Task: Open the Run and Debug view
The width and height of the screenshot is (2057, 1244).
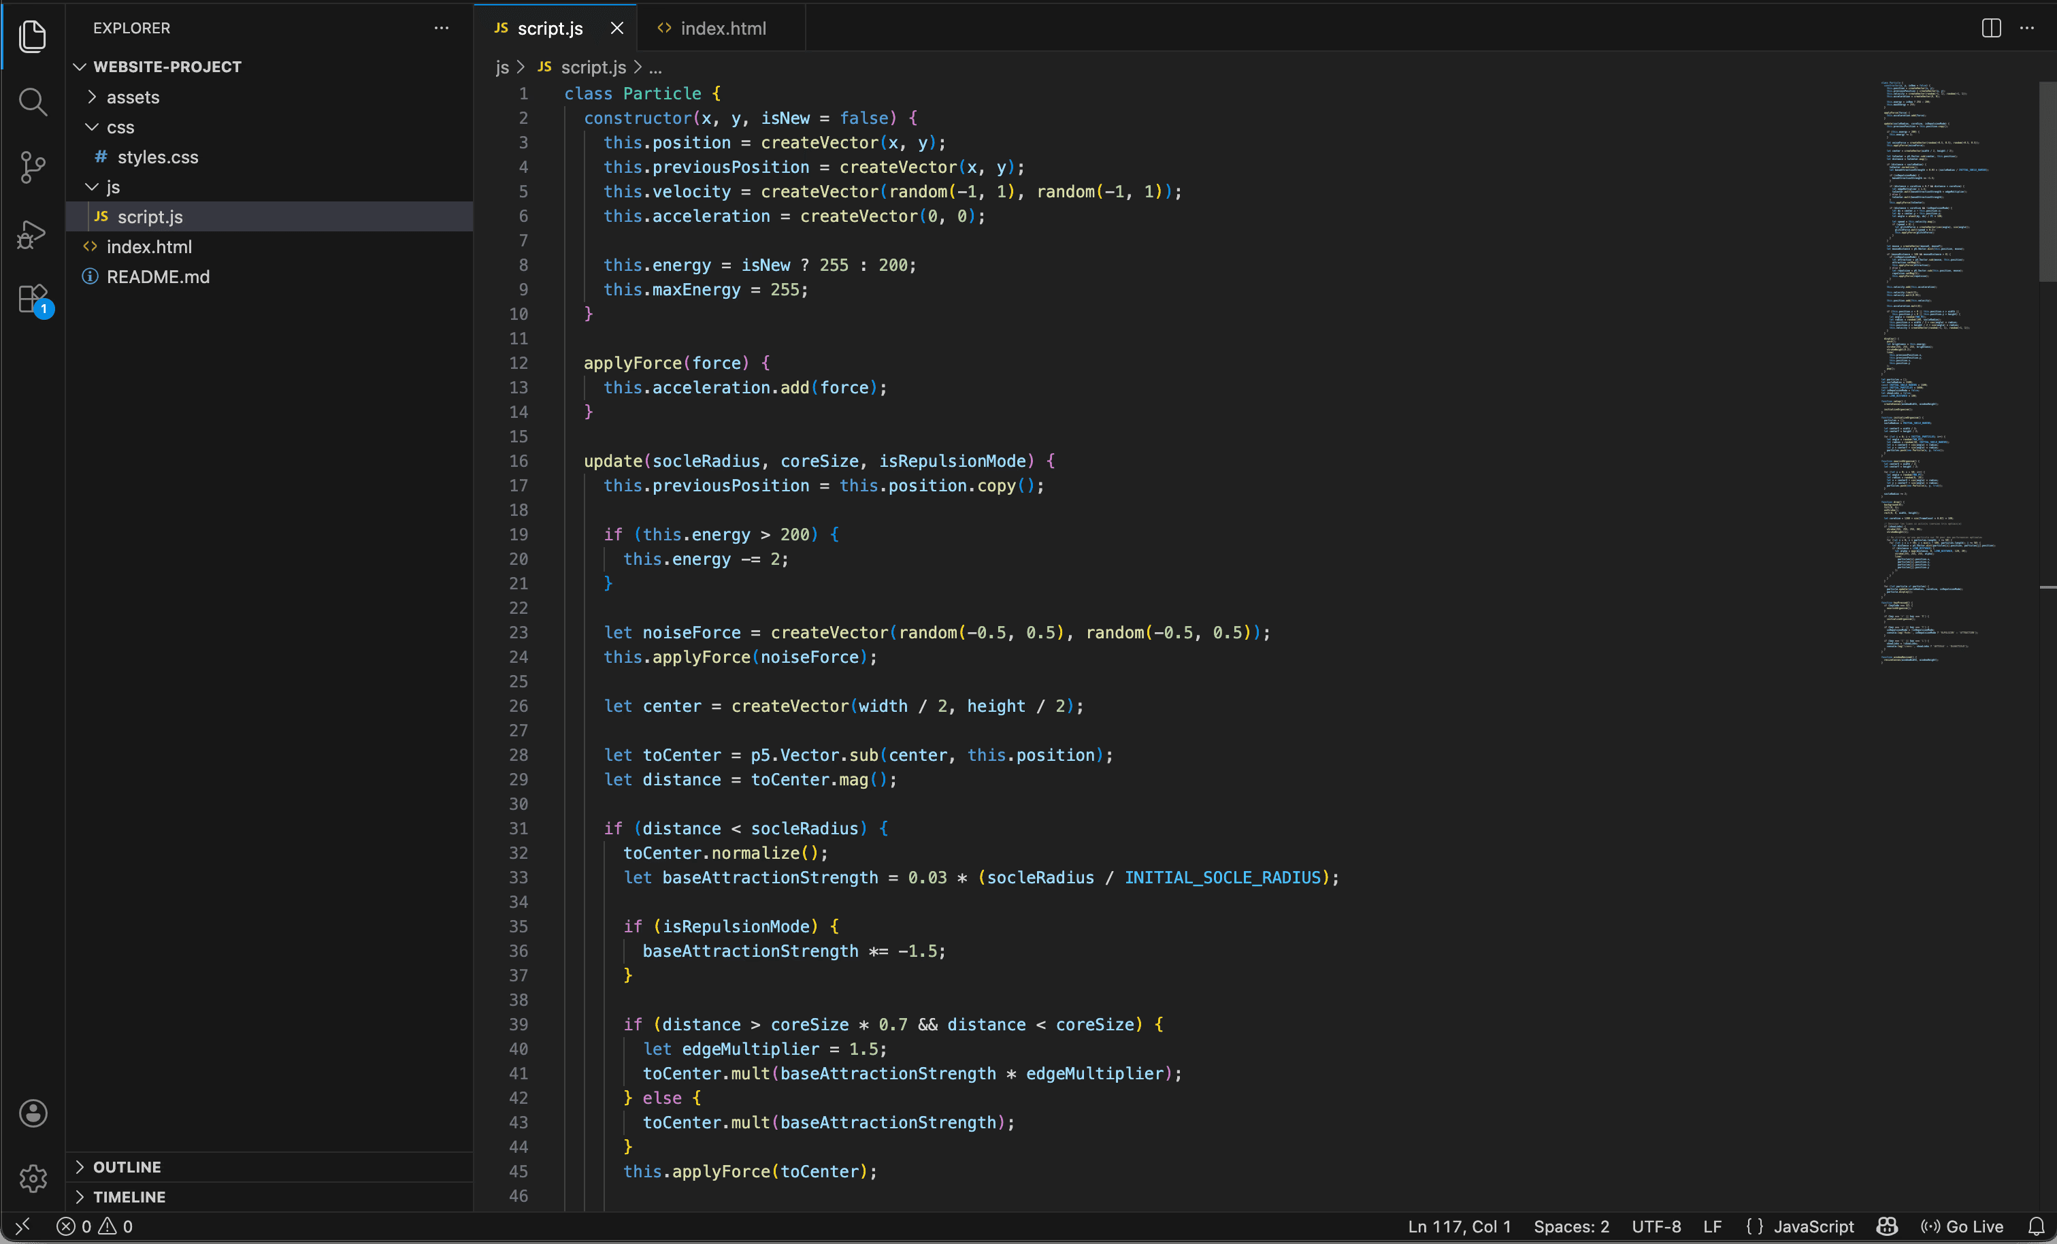Action: [33, 235]
